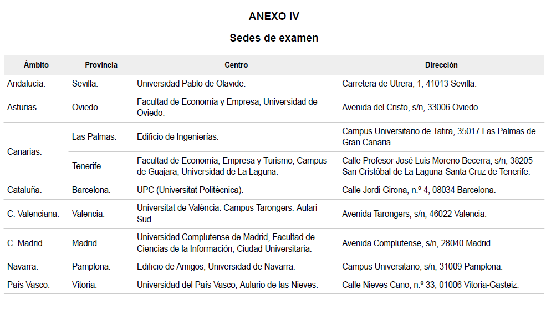Select the Calle Jordi Girona address
Screen dimensions: 546x320
[x=419, y=190]
